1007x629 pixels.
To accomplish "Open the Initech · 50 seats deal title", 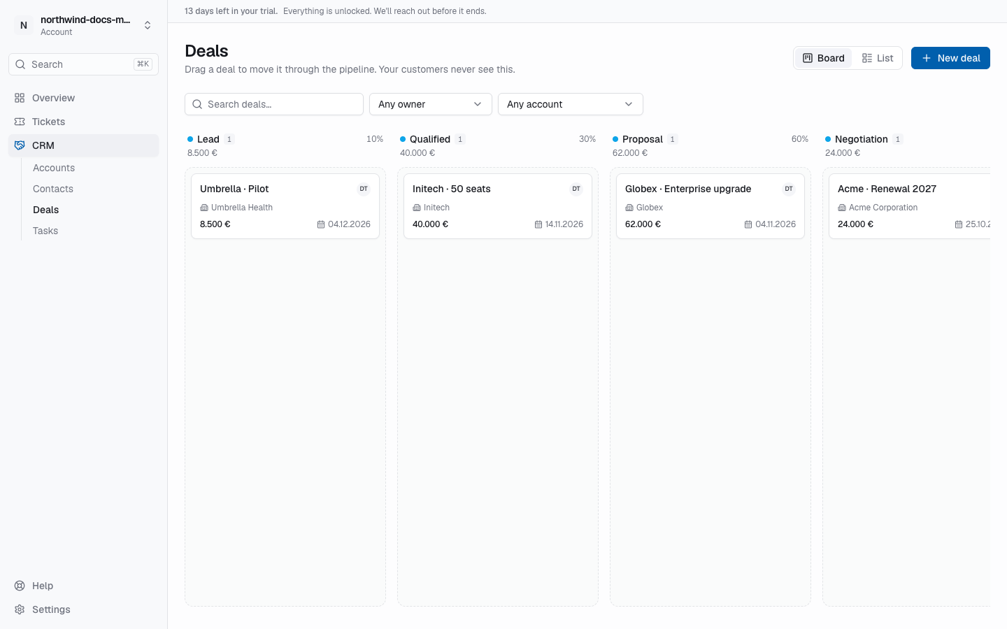I will coord(452,189).
